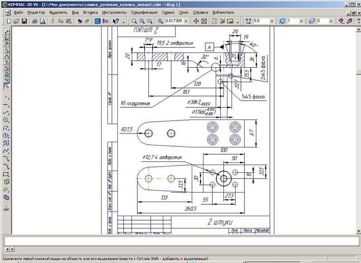
Task: Open the Библиотеки menu
Action: (223, 13)
